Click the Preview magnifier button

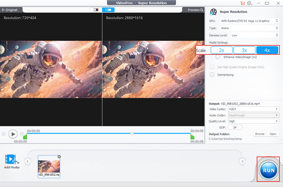click(x=195, y=10)
